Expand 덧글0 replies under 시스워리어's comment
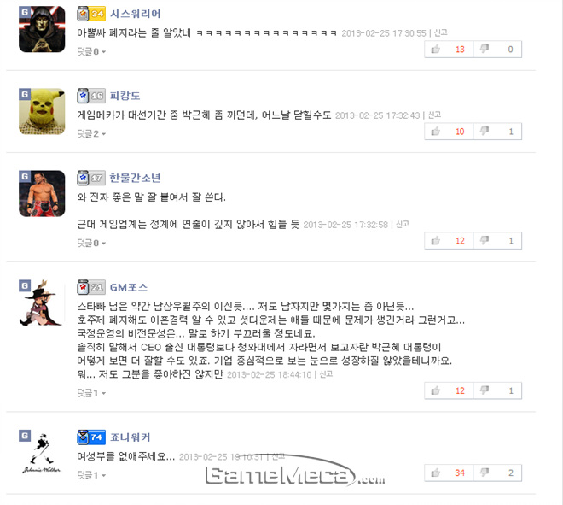 [91, 52]
